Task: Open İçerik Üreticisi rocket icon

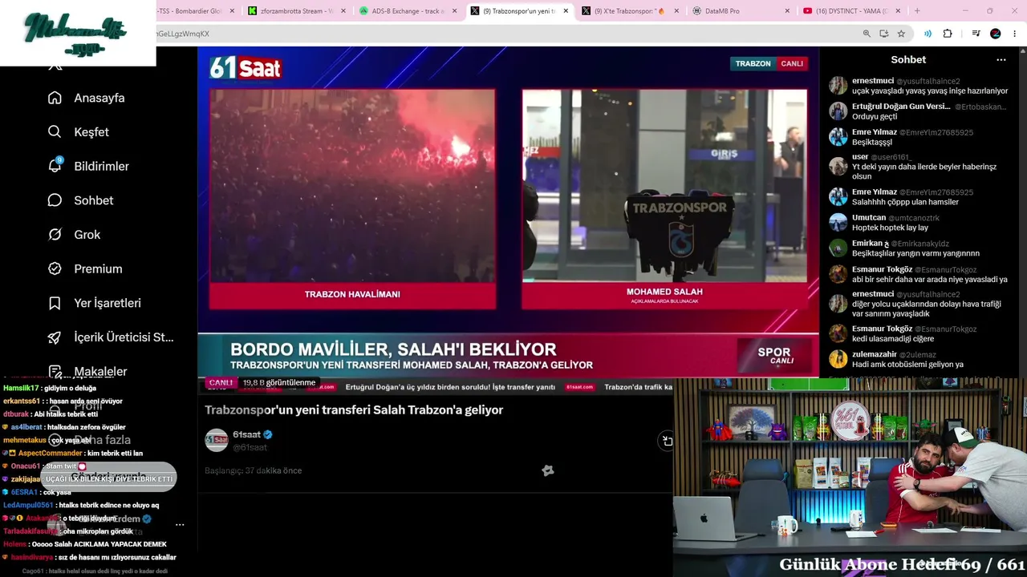Action: (55, 337)
